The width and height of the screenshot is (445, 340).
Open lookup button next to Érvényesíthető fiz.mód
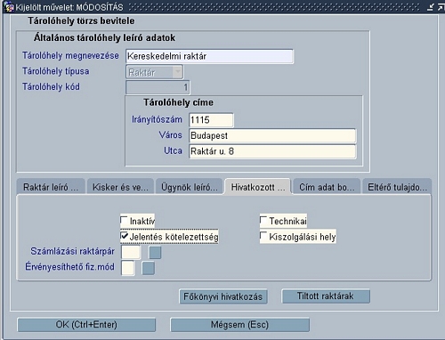tap(148, 268)
